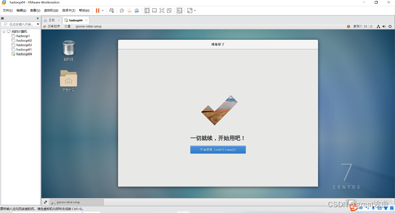This screenshot has width=395, height=213.
Task: Click the show-desktop icon in guest taskbar
Action: click(45, 202)
